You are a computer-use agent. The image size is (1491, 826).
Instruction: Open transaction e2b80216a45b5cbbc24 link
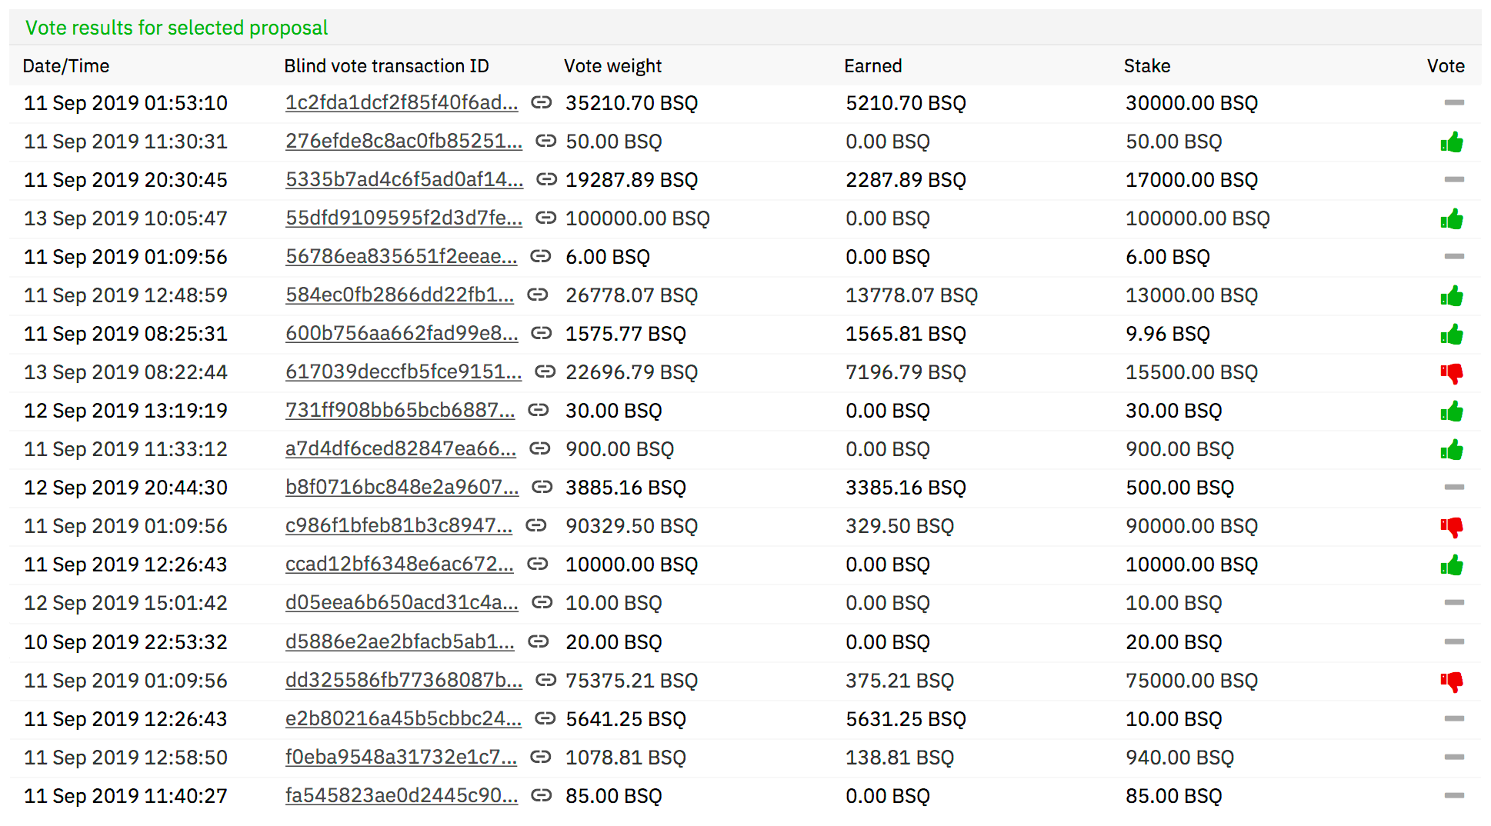(403, 718)
